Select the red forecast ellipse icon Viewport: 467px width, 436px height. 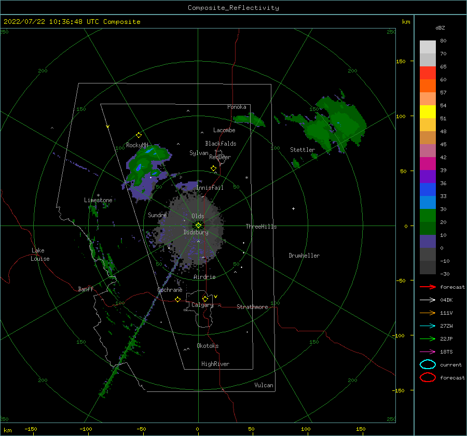click(428, 377)
